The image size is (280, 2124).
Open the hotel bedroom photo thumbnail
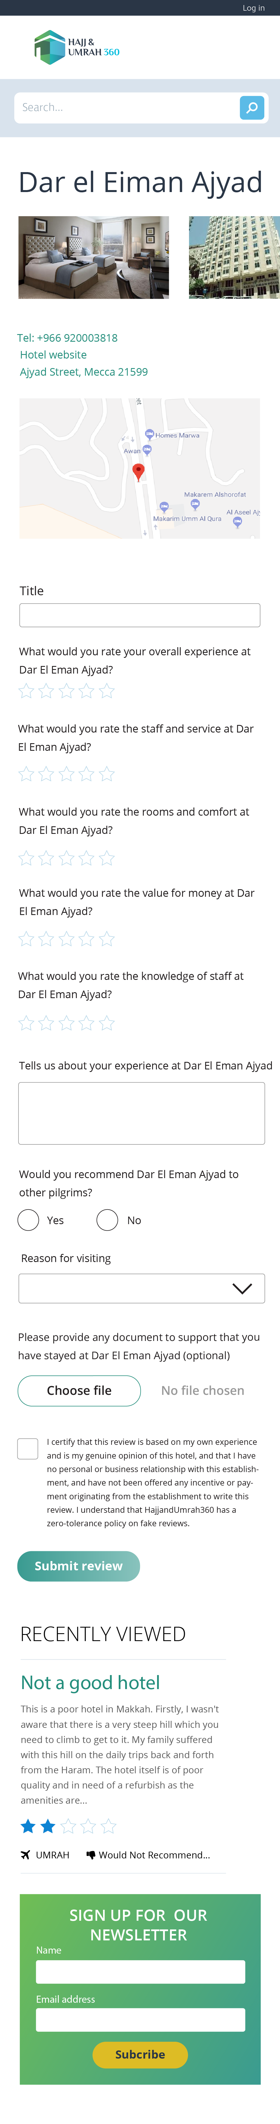click(94, 257)
